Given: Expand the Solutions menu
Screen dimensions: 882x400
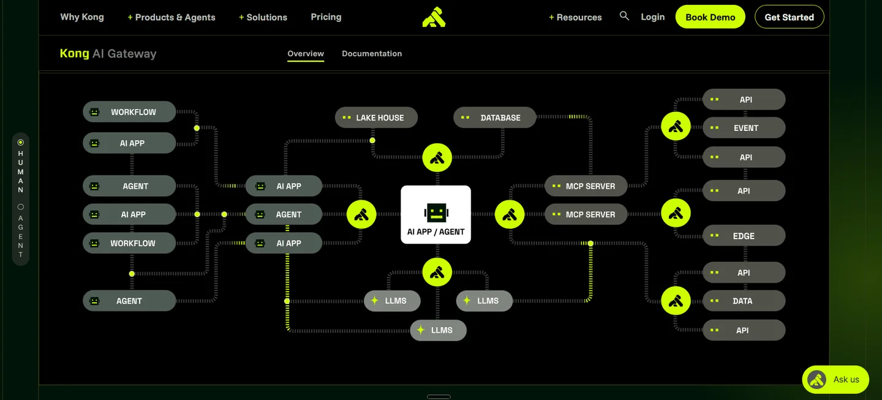Looking at the screenshot, I should (263, 17).
